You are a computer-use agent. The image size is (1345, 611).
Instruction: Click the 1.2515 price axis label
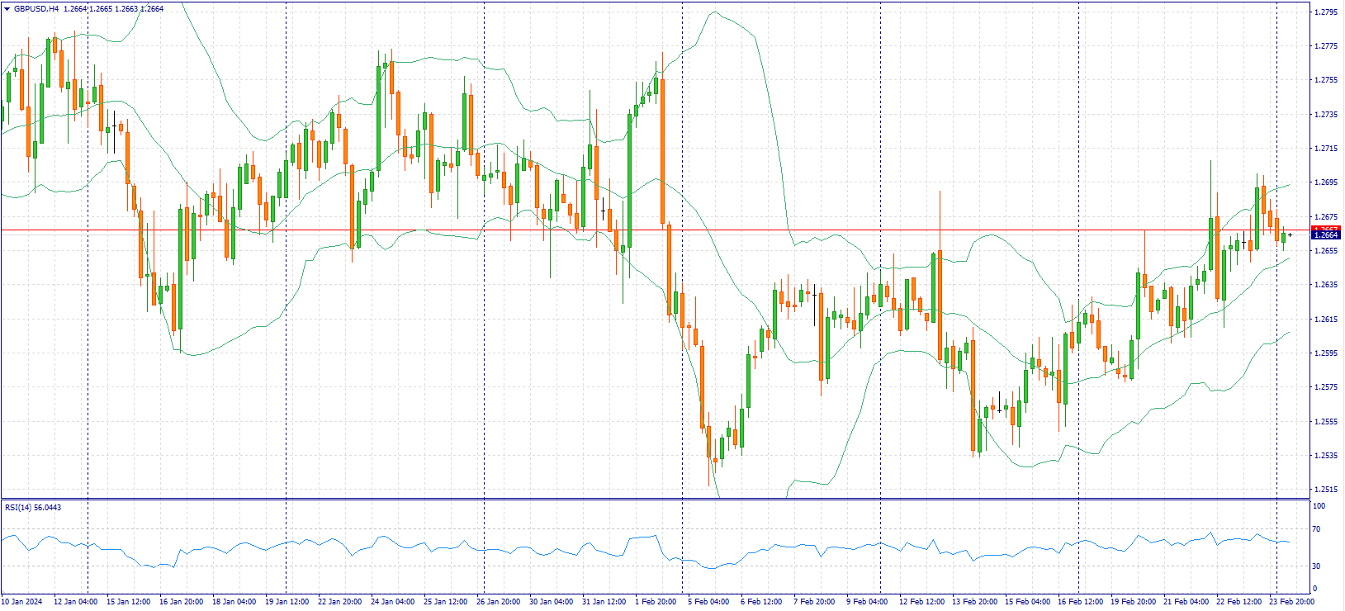(x=1326, y=489)
